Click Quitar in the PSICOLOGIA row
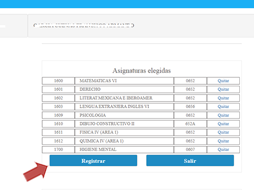Viewport: 254px width, 190px height. (x=223, y=115)
